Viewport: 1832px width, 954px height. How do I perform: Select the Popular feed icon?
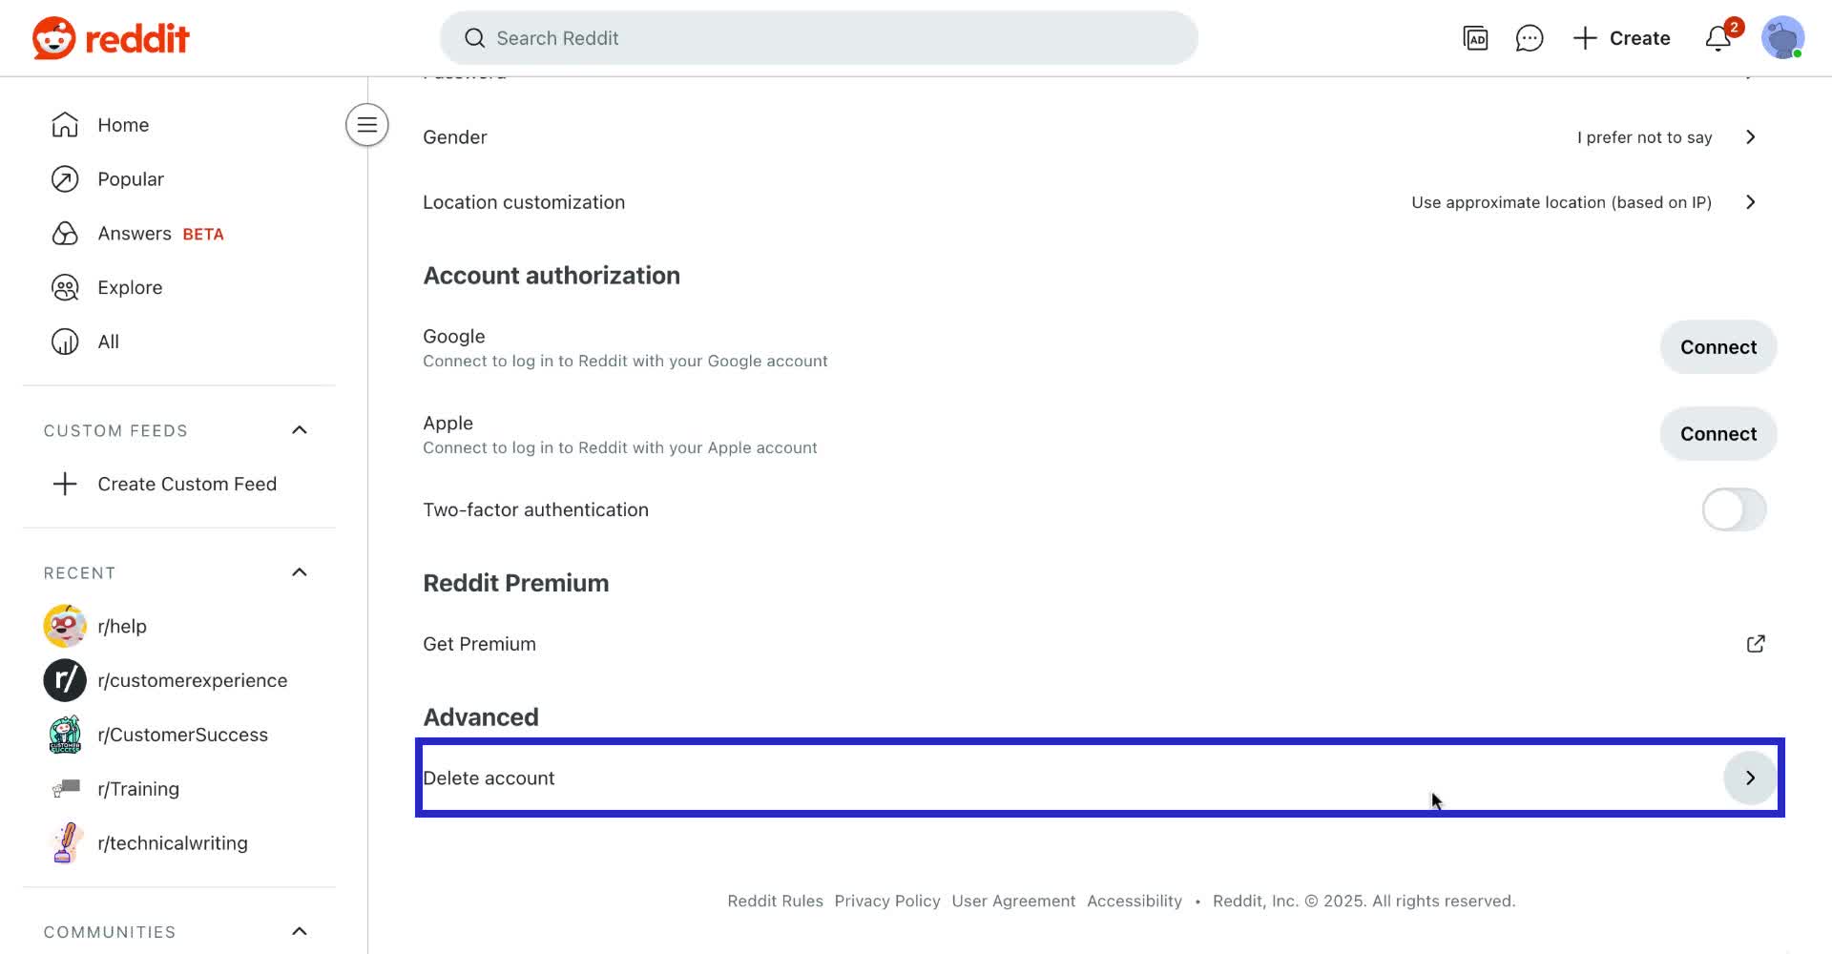pos(64,178)
